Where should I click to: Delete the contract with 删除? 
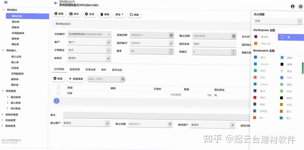click(105, 14)
